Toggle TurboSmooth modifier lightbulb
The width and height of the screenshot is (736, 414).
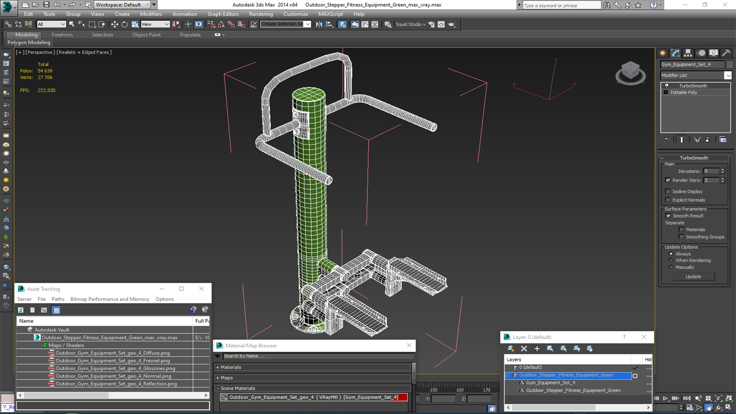pos(667,86)
